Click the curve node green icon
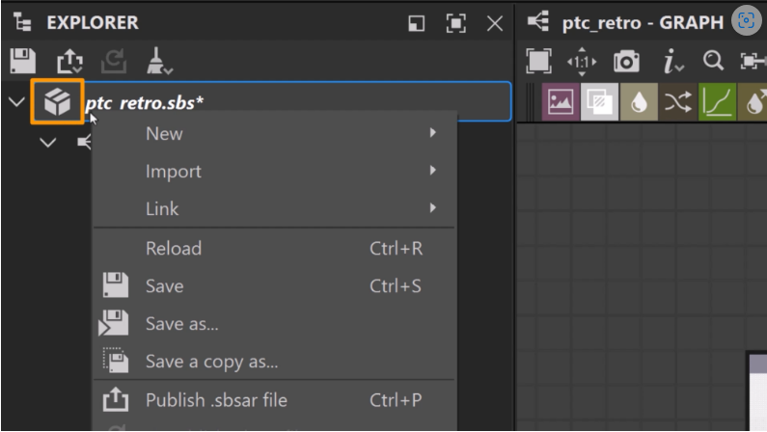The image size is (767, 432). (x=717, y=101)
